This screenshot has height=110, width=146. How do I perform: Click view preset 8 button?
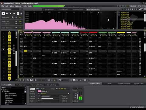pyautogui.click(x=137, y=9)
